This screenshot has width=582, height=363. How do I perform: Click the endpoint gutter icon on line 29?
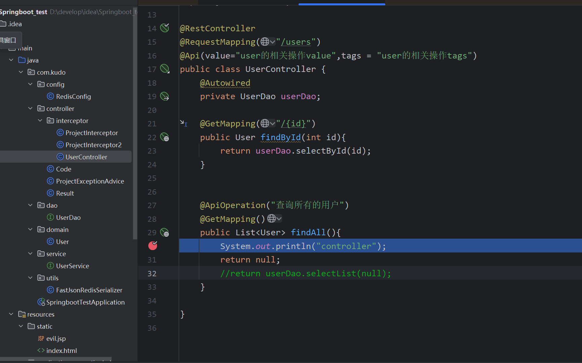(x=165, y=232)
